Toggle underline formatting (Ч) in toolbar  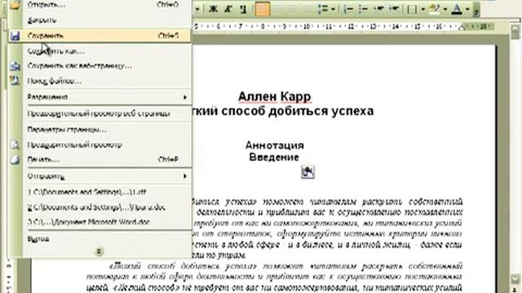tap(243, 9)
